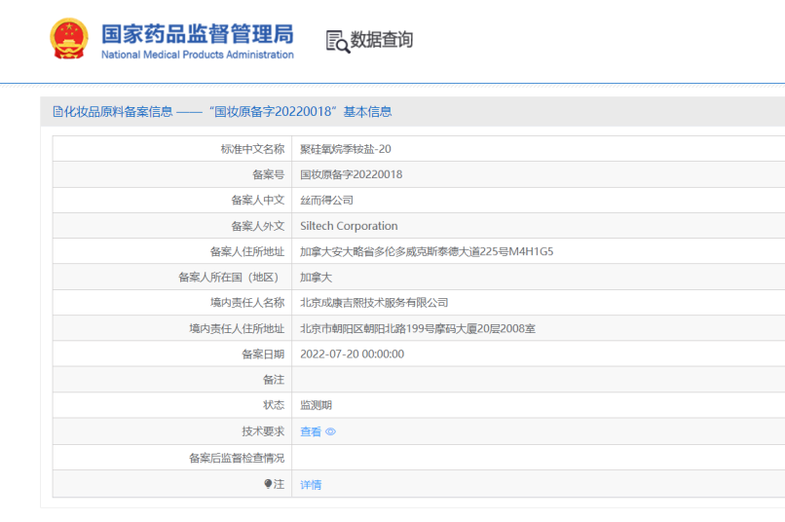This screenshot has width=785, height=522.
Task: Click the lightbulb icon next to 注
Action: pyautogui.click(x=268, y=484)
